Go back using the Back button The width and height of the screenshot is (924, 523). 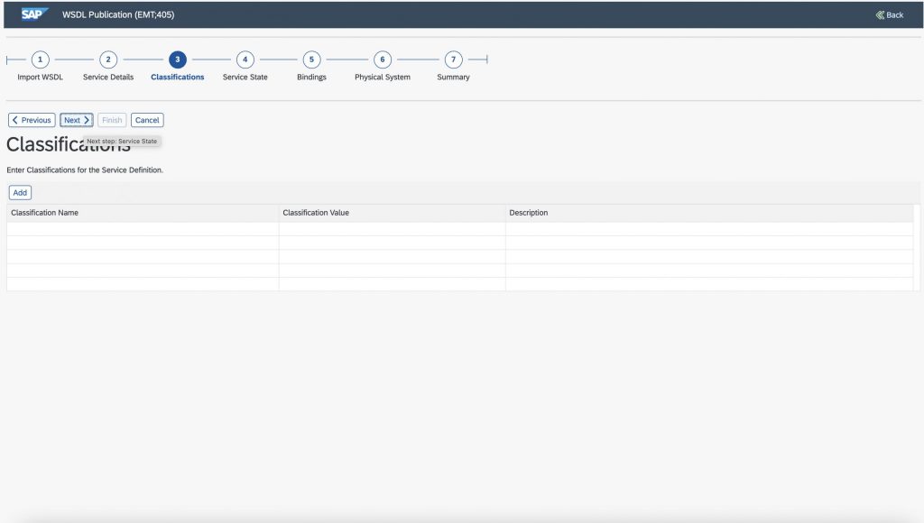889,14
